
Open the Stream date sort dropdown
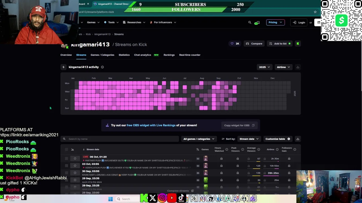pyautogui.click(x=249, y=139)
